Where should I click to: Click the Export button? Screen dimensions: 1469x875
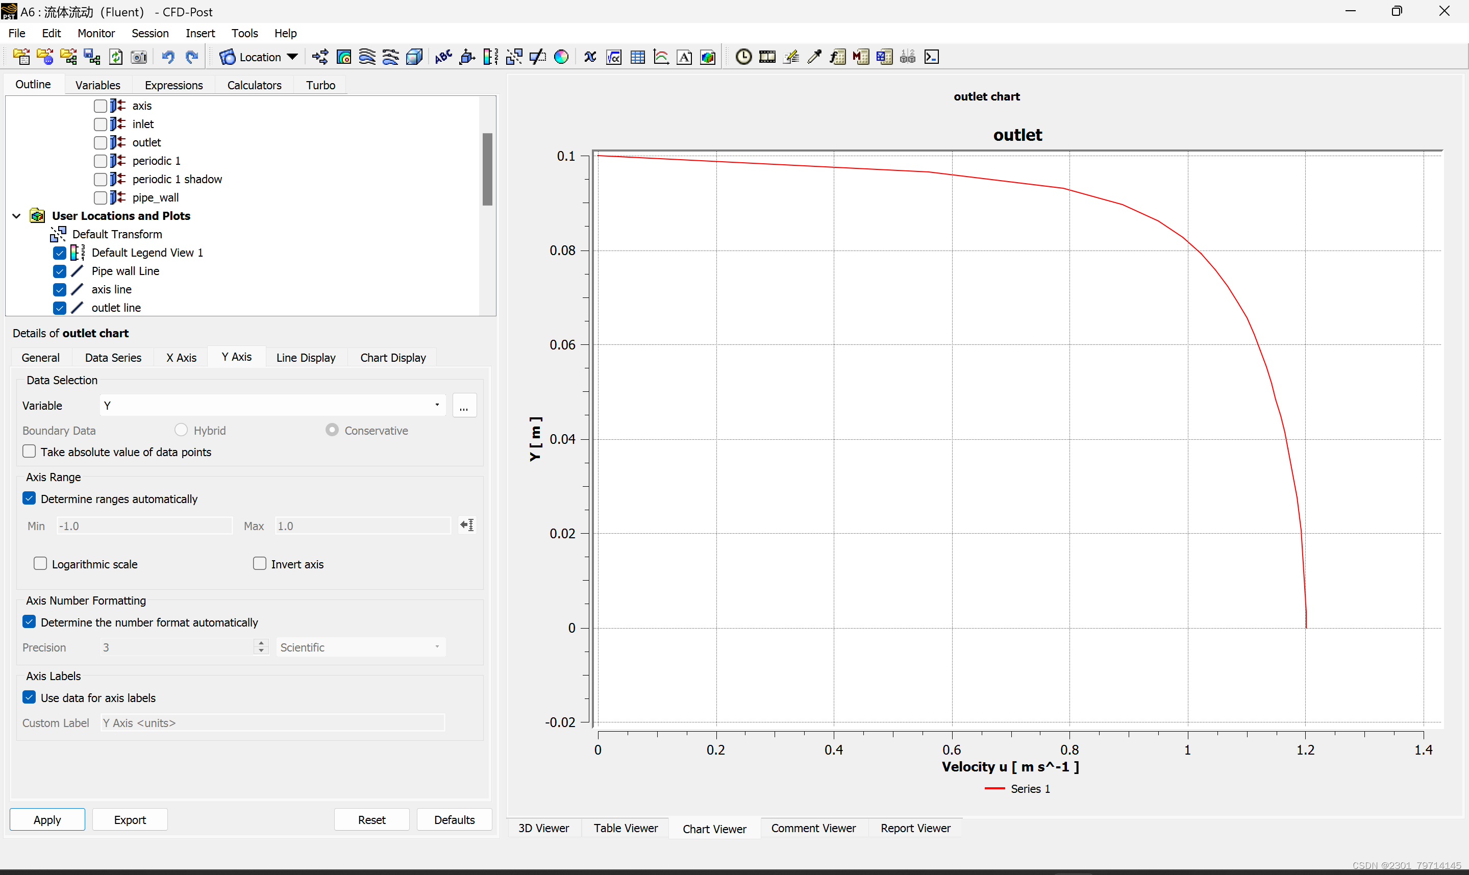(x=130, y=819)
